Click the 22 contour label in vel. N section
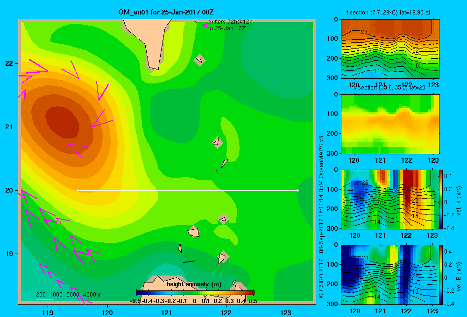Viewport: 467px width, 317px height. pyautogui.click(x=416, y=201)
